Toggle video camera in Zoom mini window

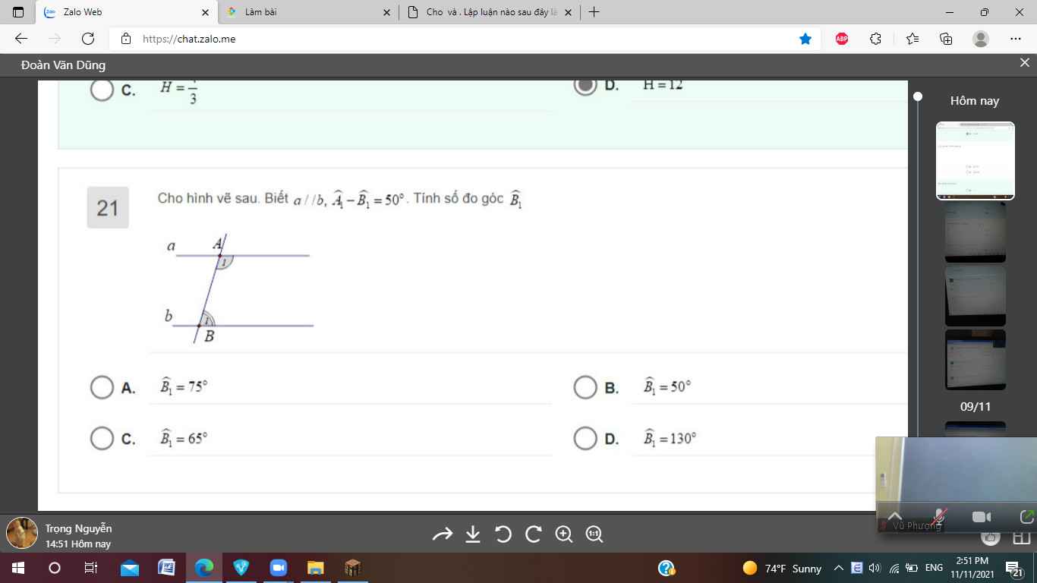tap(982, 517)
